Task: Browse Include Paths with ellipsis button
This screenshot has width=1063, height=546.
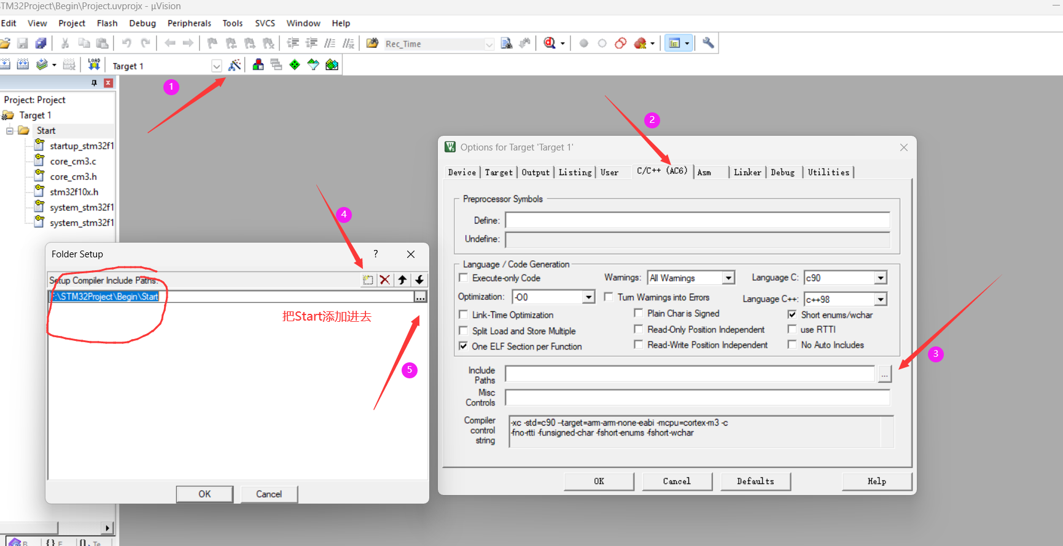Action: click(884, 373)
